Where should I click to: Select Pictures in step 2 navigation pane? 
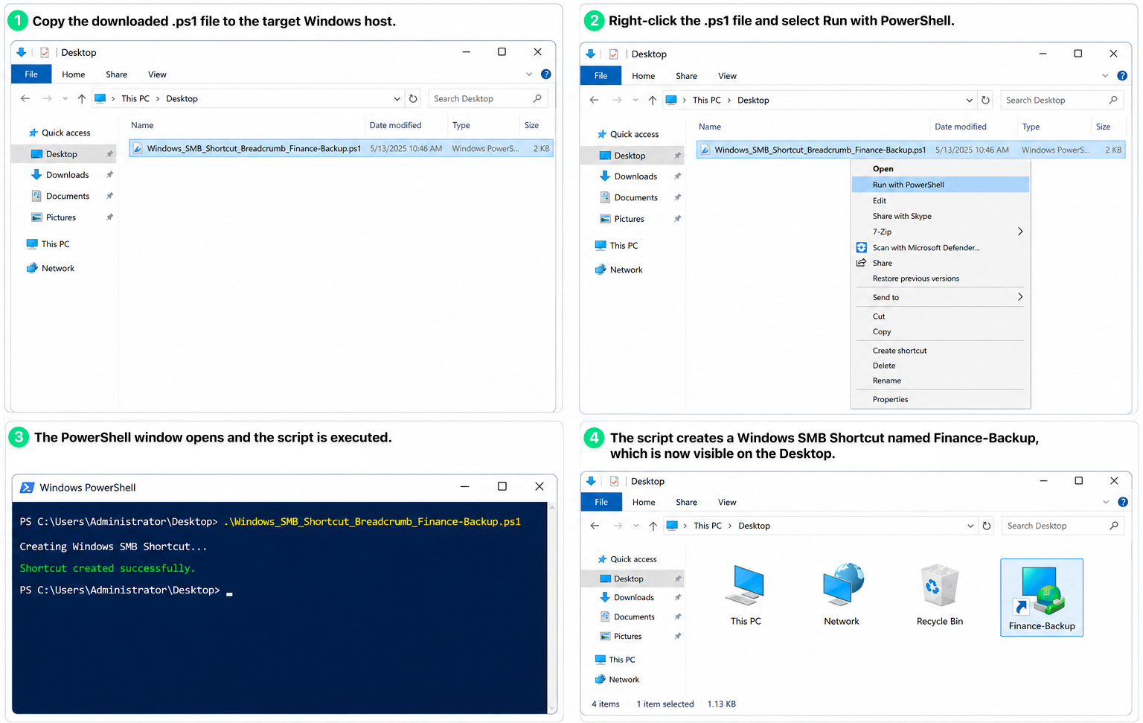[630, 220]
